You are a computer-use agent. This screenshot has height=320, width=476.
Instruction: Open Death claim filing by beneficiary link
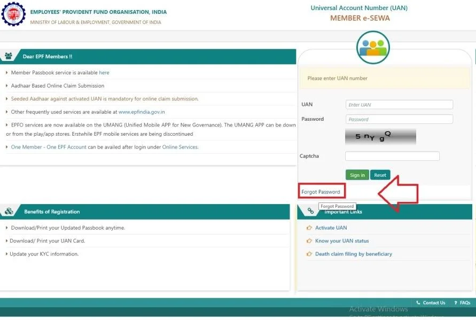(x=353, y=254)
